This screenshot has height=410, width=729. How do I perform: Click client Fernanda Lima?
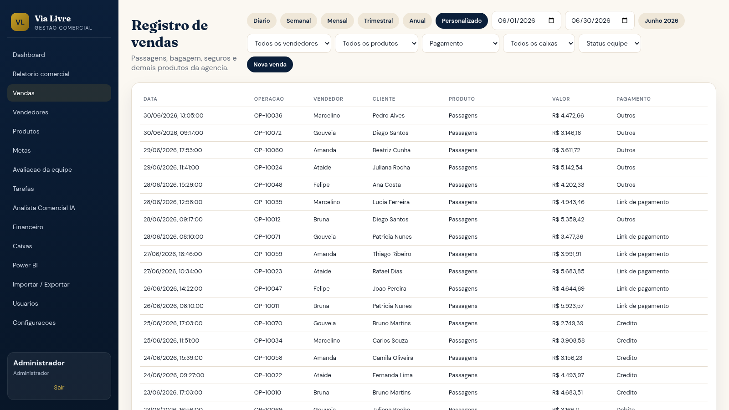click(x=392, y=375)
